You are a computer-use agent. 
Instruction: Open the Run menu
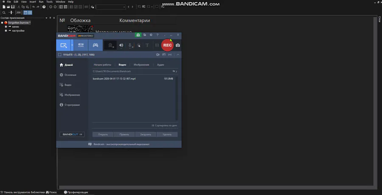point(41,2)
